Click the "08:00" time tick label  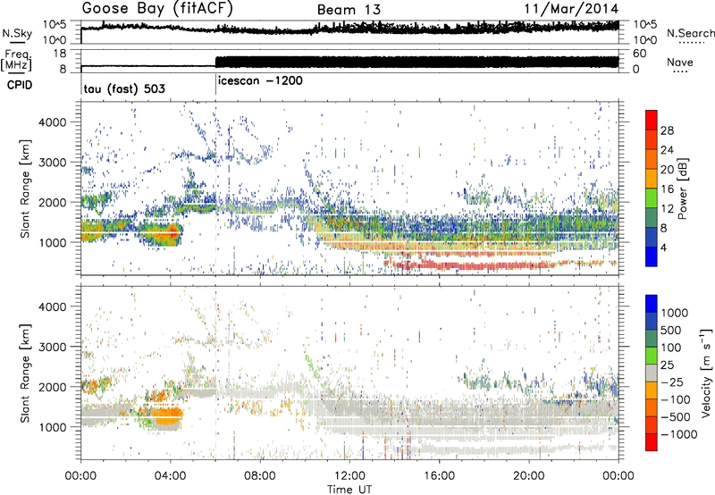(260, 476)
